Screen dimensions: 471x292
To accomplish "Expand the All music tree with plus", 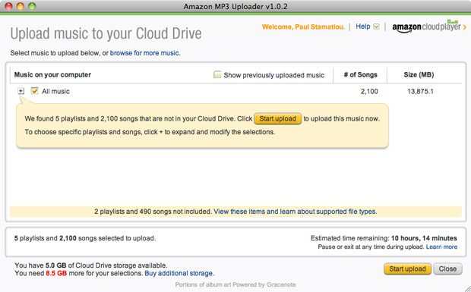I will tap(21, 91).
